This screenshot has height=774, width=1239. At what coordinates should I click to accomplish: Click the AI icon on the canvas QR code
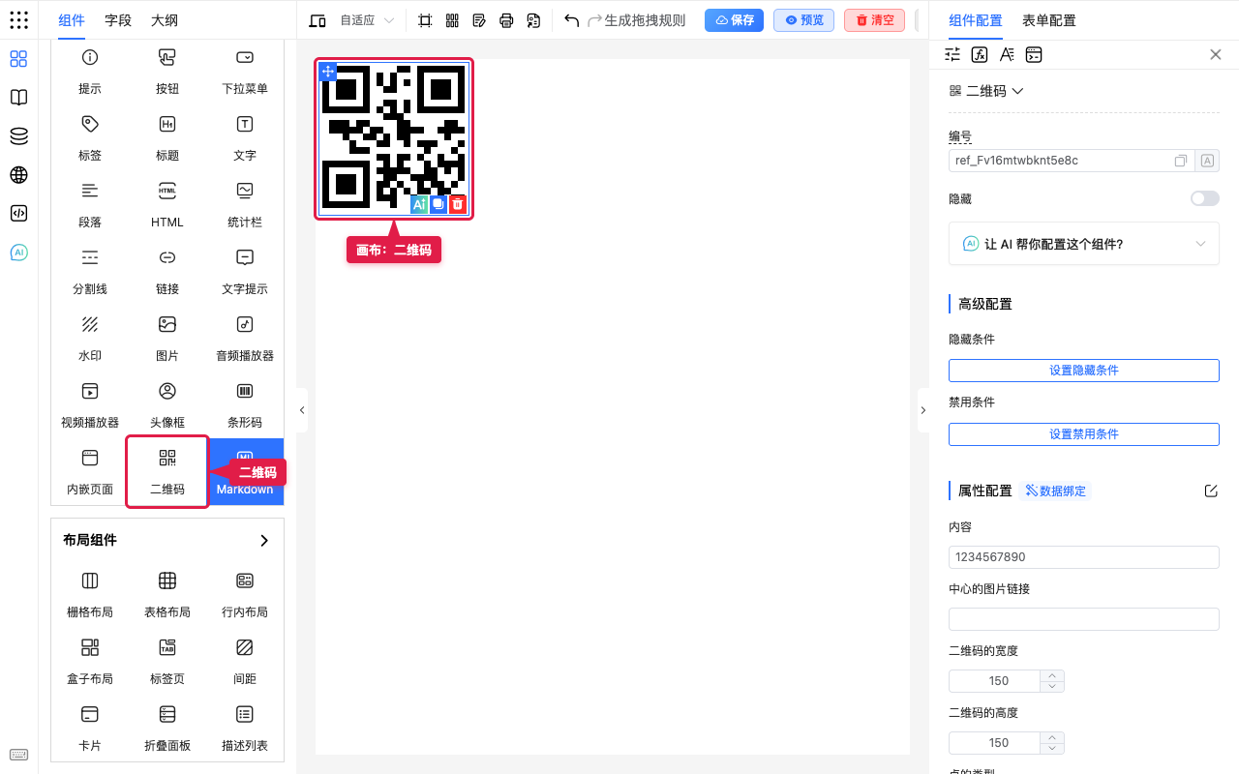pyautogui.click(x=419, y=204)
